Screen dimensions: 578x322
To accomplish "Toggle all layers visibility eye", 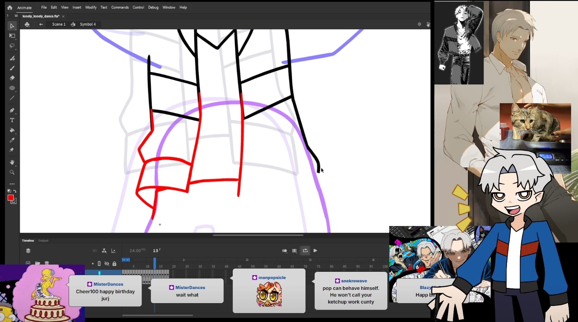I will (x=107, y=264).
